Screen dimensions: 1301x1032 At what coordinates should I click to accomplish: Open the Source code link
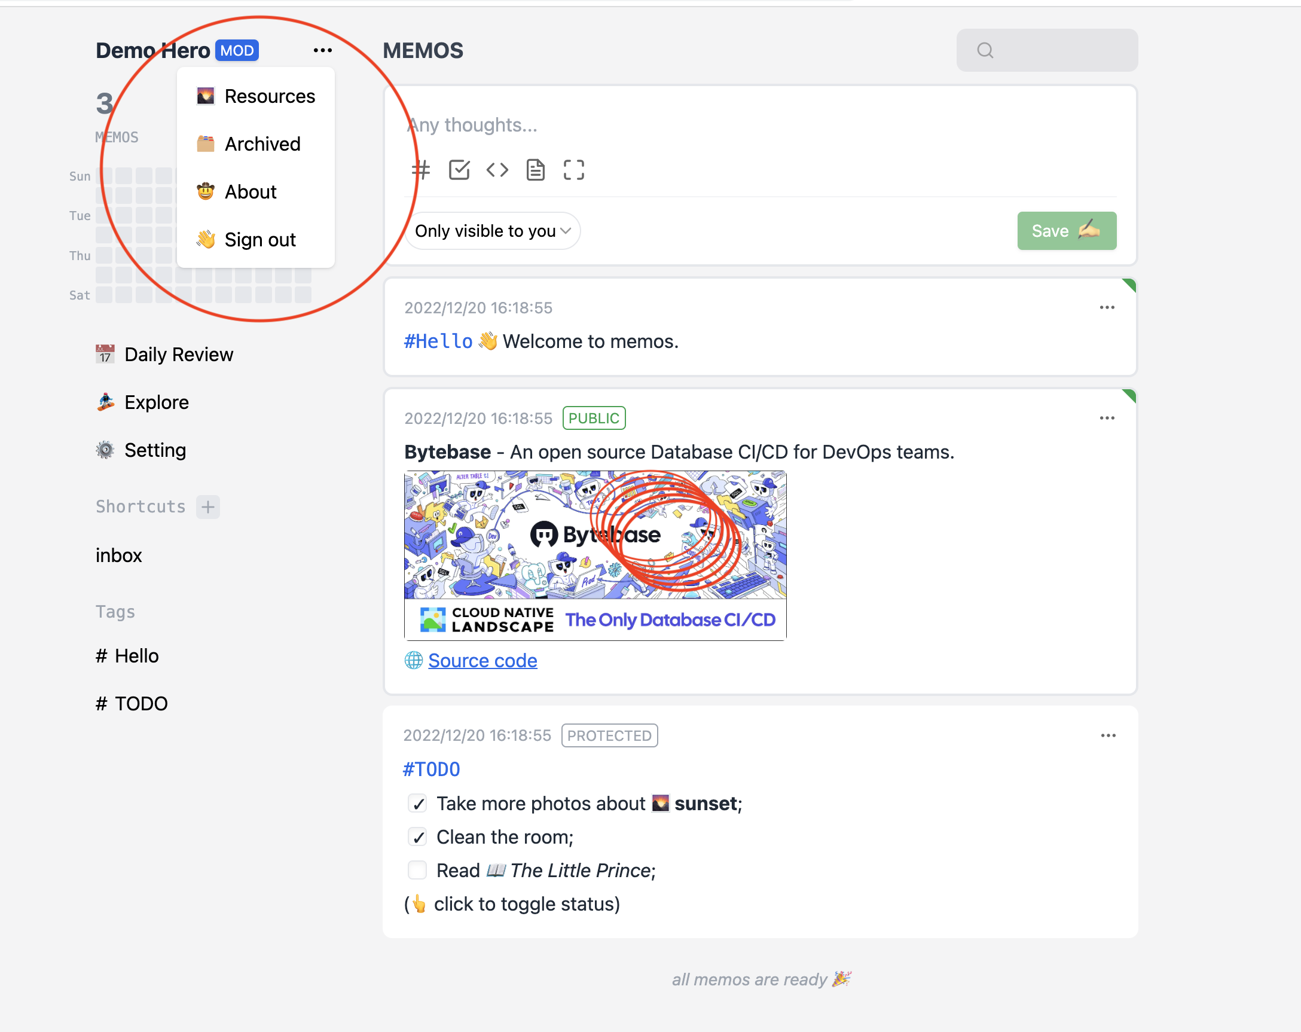coord(482,661)
